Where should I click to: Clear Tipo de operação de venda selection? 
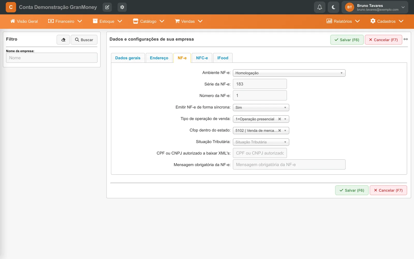(279, 119)
